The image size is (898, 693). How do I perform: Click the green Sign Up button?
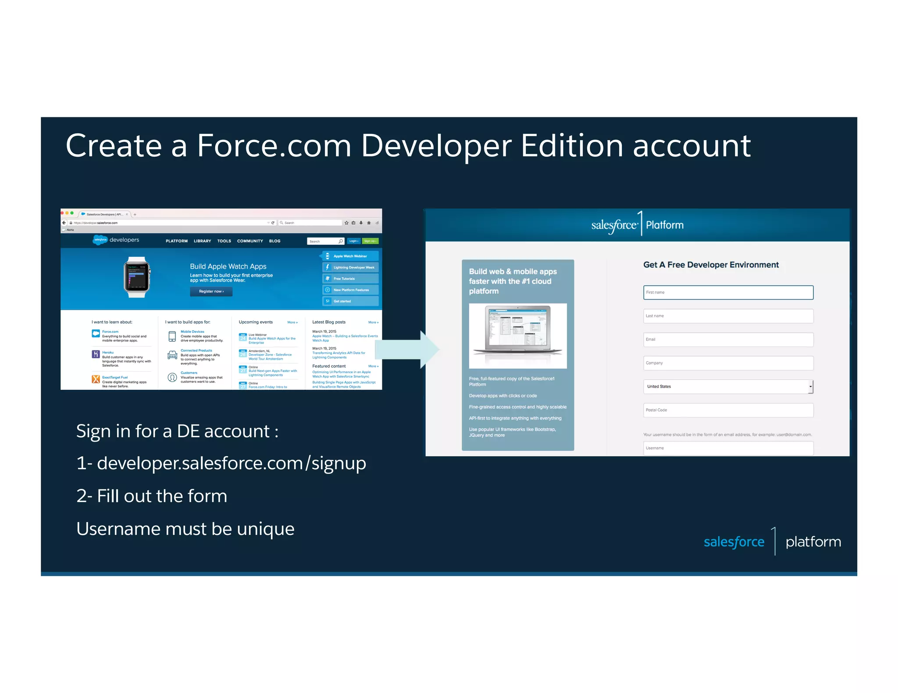370,241
